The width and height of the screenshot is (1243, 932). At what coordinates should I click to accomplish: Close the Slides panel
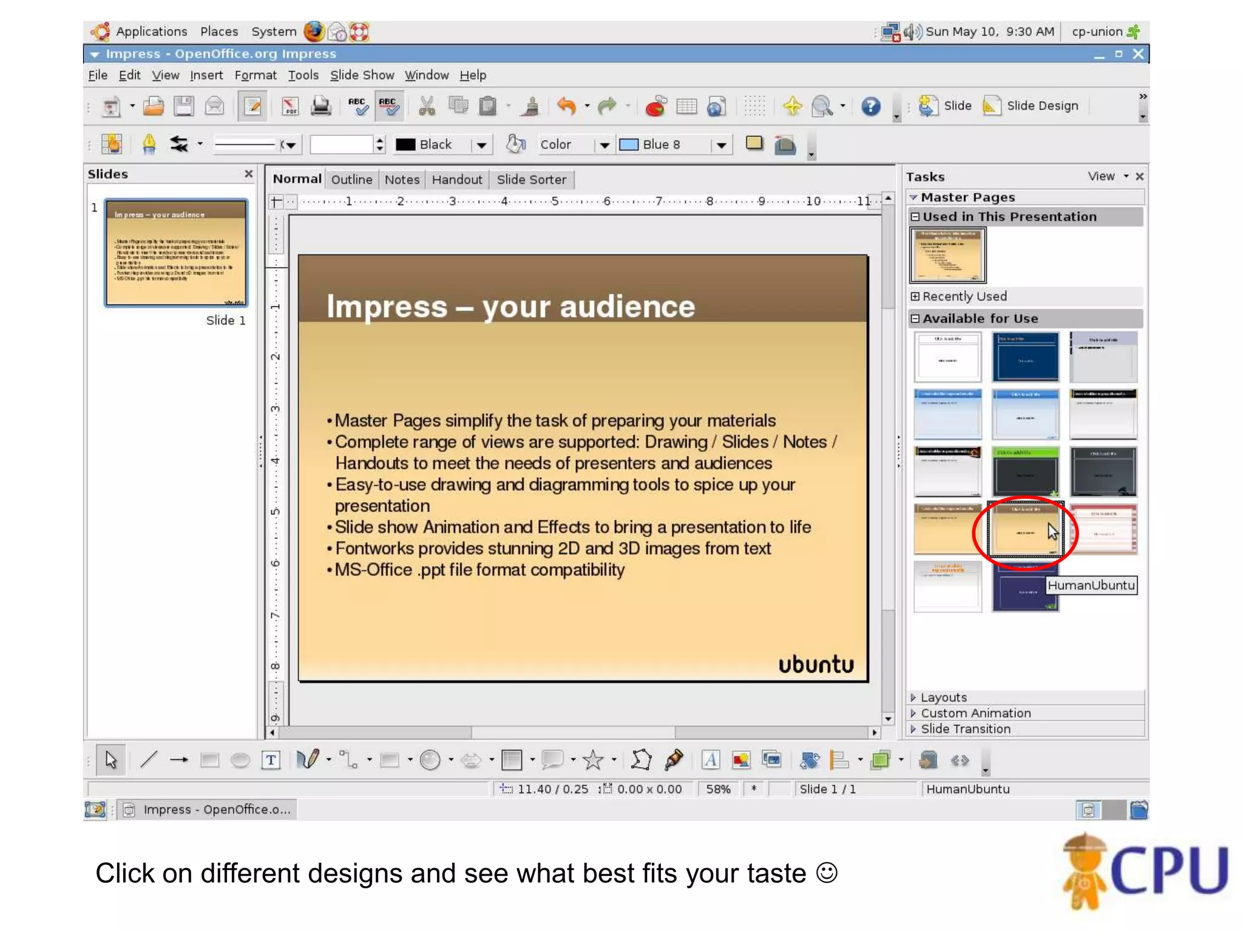[x=249, y=174]
